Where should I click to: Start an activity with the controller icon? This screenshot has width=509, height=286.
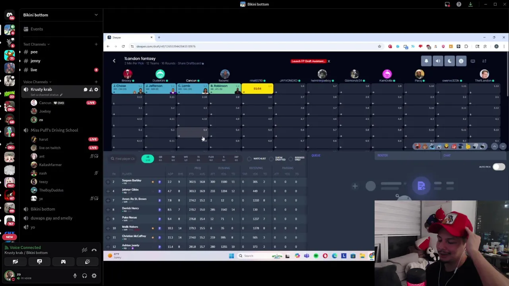(63, 262)
